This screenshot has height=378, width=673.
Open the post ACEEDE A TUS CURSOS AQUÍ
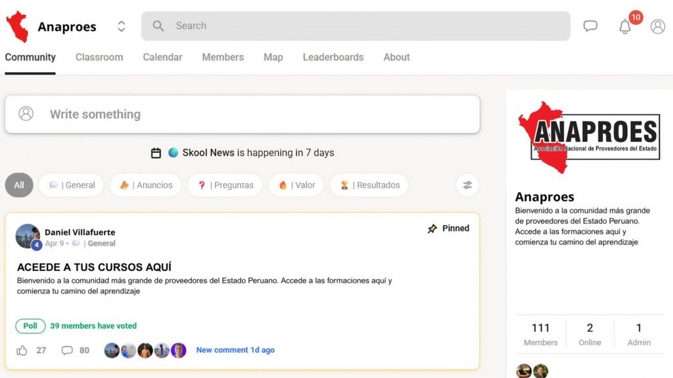[x=95, y=267]
